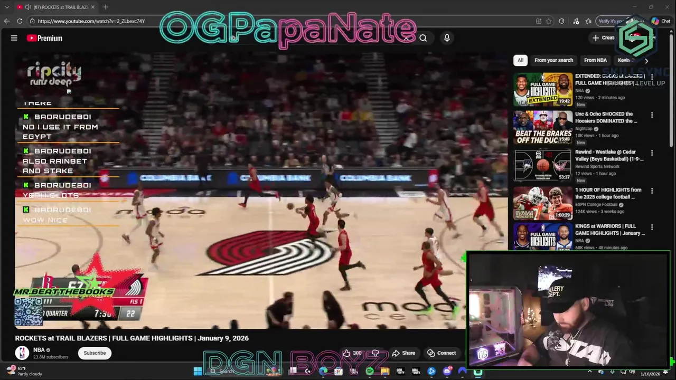Click the ESPN College Football channel name
The image size is (676, 380).
[x=596, y=205]
